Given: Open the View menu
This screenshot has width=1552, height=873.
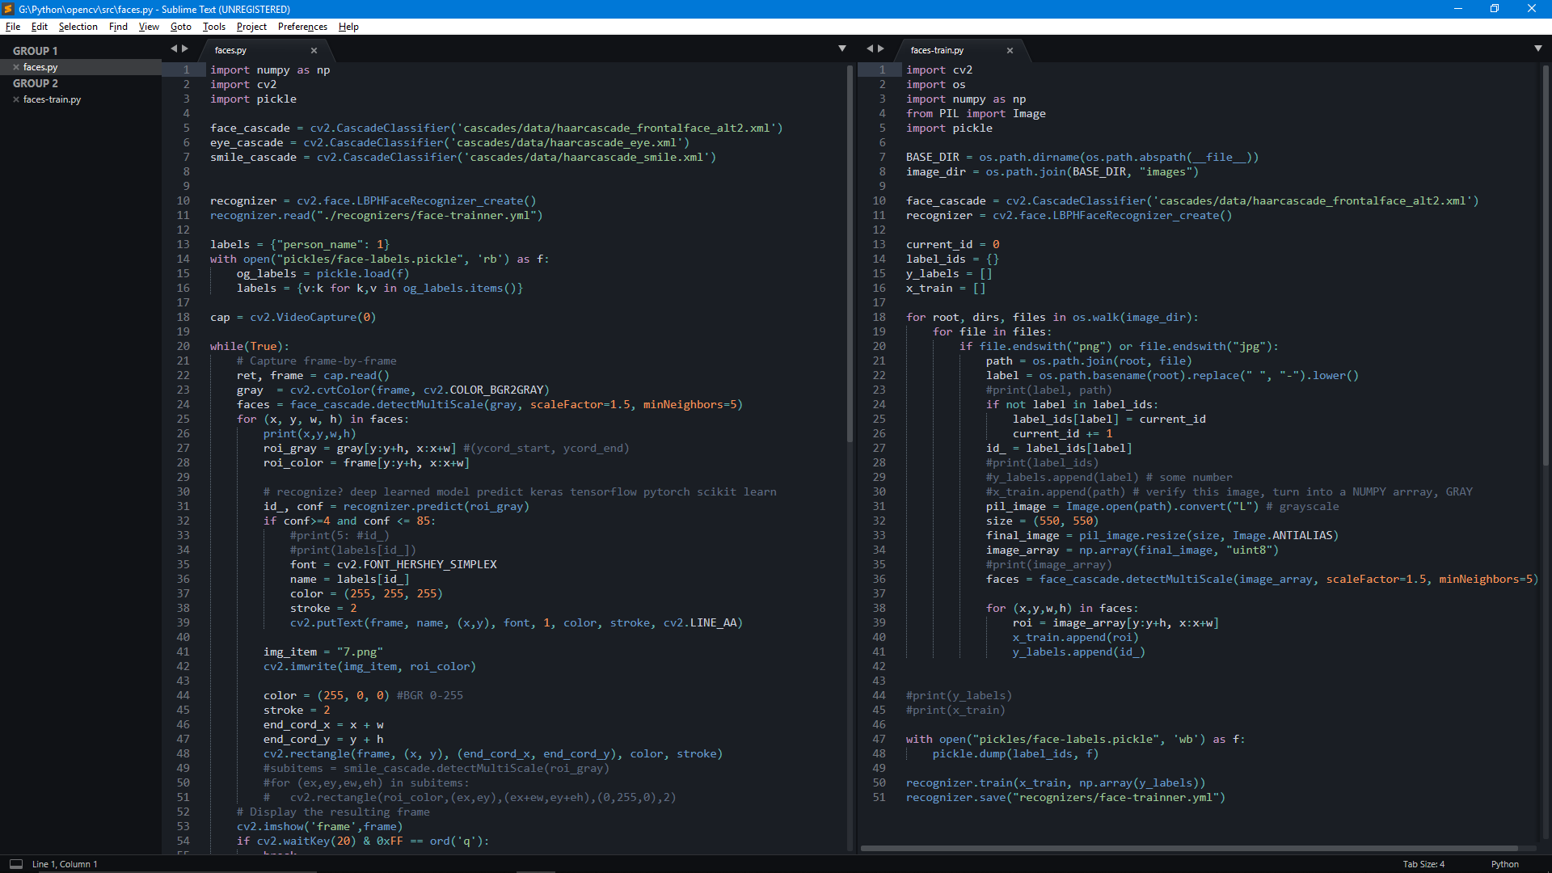Looking at the screenshot, I should click(x=149, y=27).
